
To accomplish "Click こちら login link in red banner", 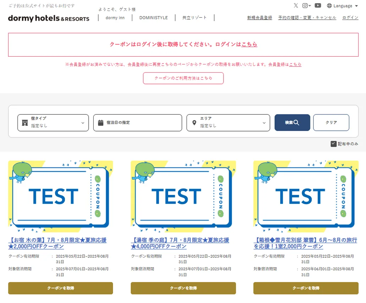I will (249, 44).
